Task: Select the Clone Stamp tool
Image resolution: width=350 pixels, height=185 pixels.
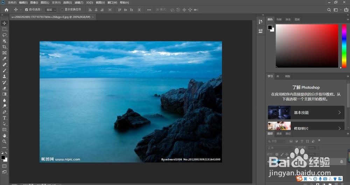Action: pyautogui.click(x=5, y=77)
